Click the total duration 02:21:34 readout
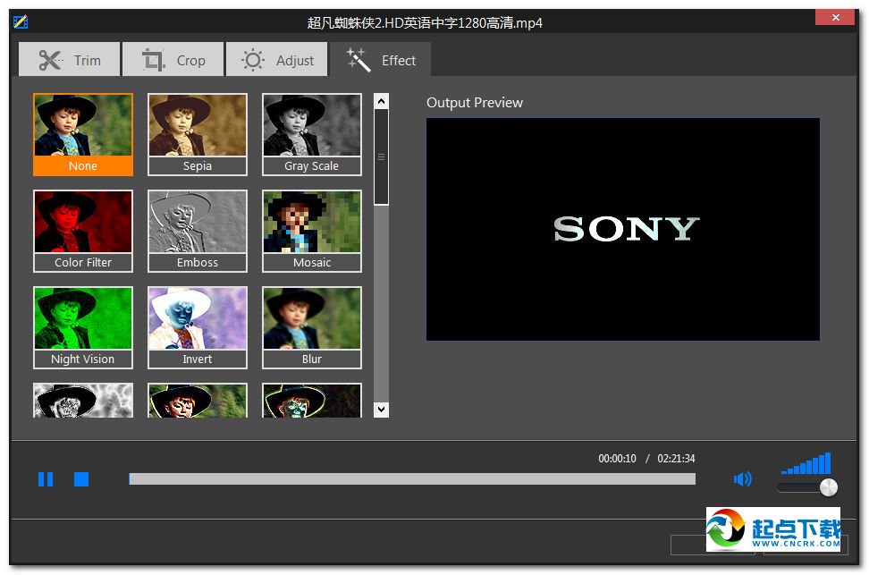Image resolution: width=869 pixels, height=575 pixels. [676, 459]
